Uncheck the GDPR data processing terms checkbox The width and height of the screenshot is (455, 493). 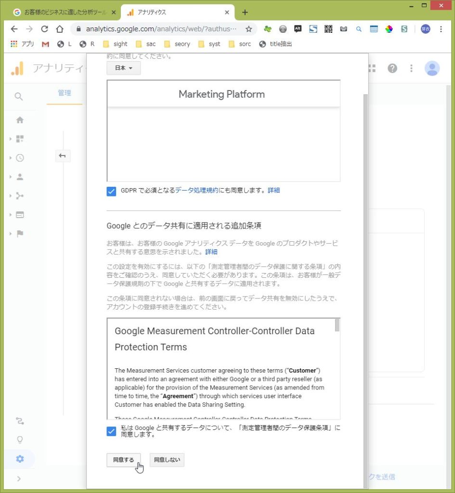(111, 191)
